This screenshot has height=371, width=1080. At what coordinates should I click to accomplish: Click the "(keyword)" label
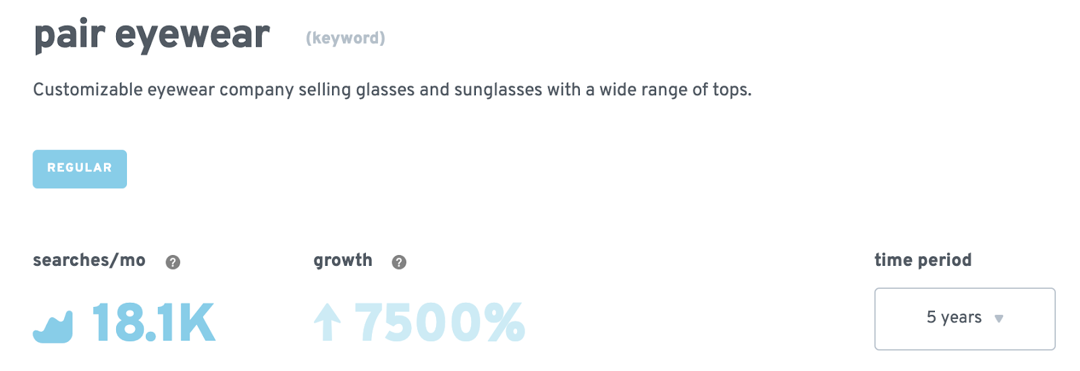coord(346,38)
